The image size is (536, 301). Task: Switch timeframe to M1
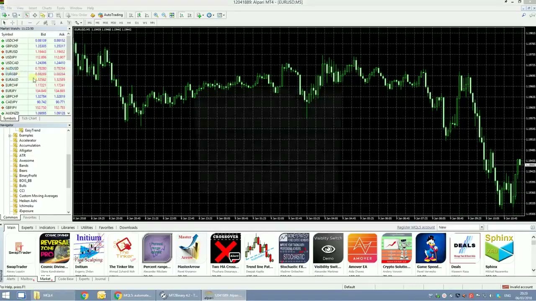90,23
